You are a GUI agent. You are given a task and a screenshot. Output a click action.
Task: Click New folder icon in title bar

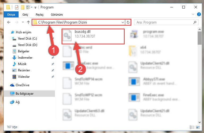tap(23, 7)
